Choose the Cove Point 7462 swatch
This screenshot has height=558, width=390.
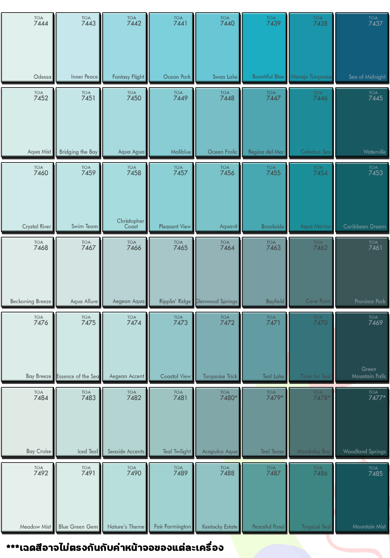coord(311,272)
